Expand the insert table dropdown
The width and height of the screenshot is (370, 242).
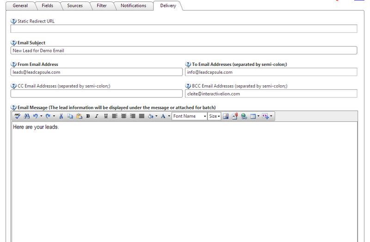tap(258, 116)
